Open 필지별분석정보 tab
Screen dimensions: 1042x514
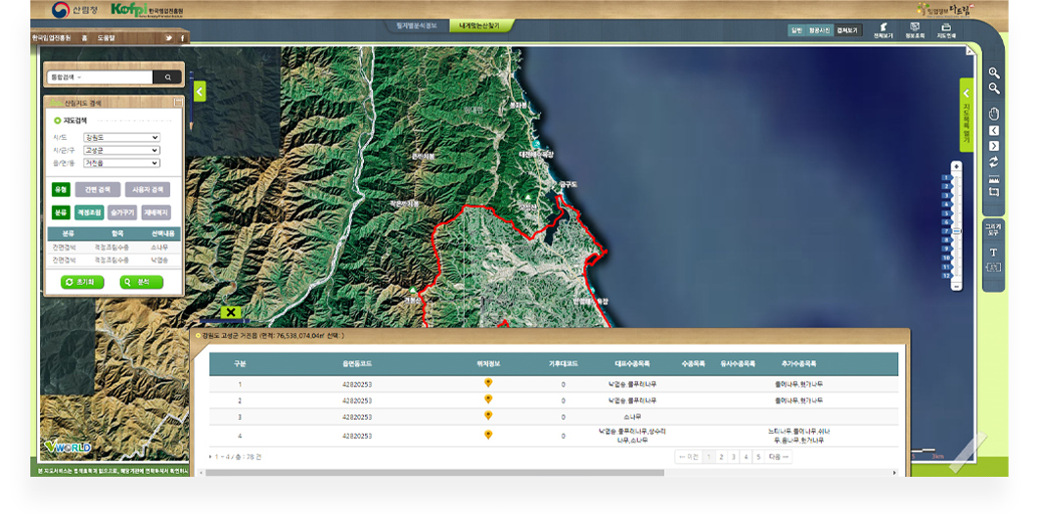pyautogui.click(x=418, y=25)
